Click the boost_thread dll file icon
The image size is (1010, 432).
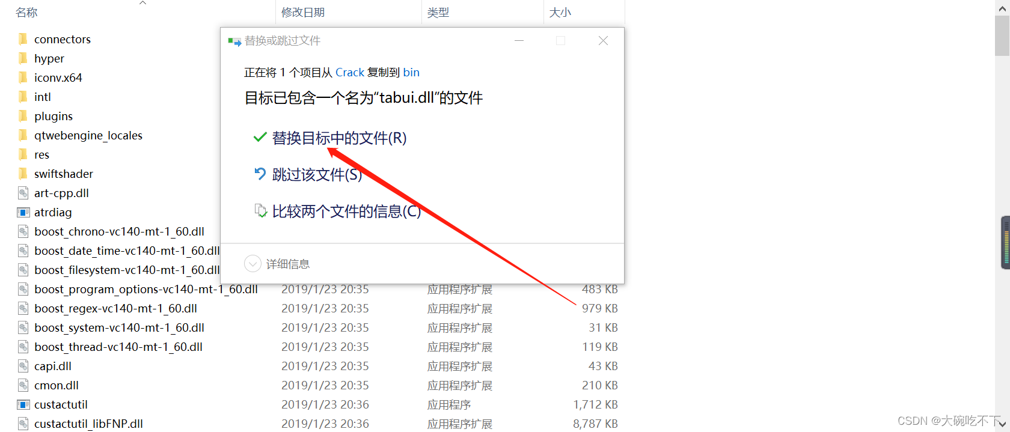pyautogui.click(x=23, y=347)
